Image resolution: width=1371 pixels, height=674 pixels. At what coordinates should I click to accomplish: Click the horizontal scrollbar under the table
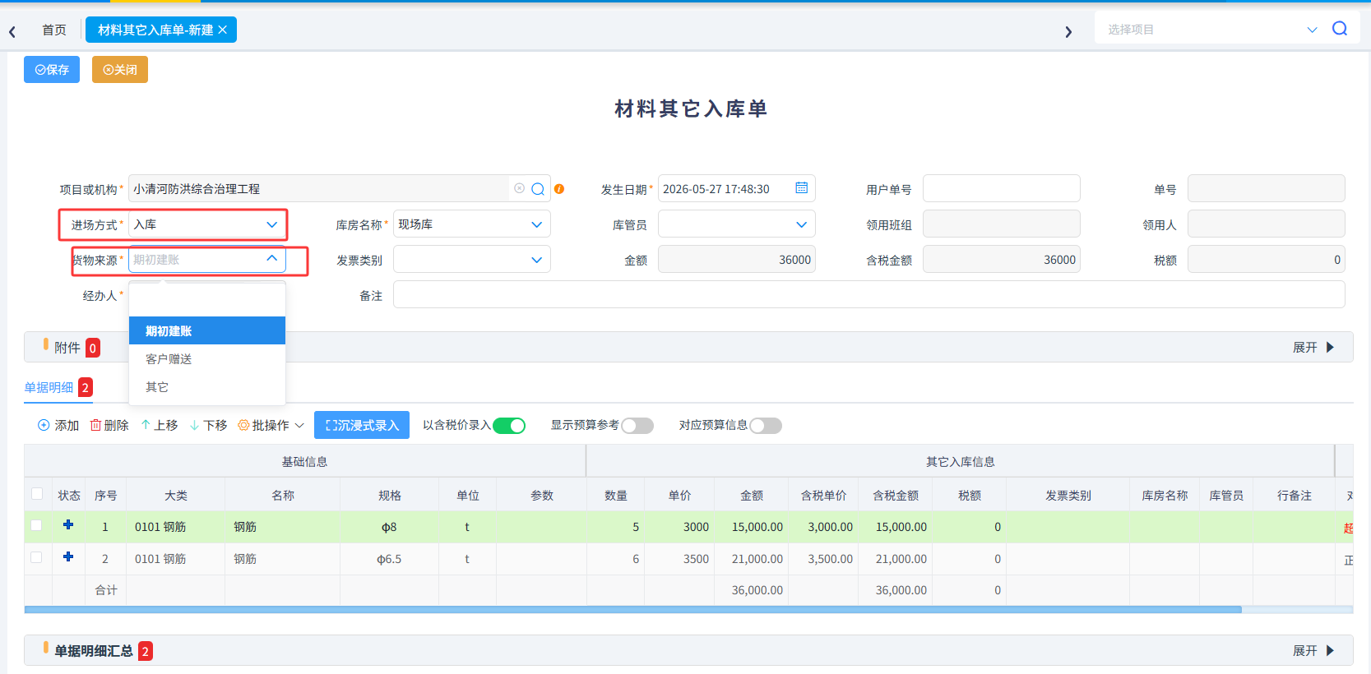click(x=632, y=610)
